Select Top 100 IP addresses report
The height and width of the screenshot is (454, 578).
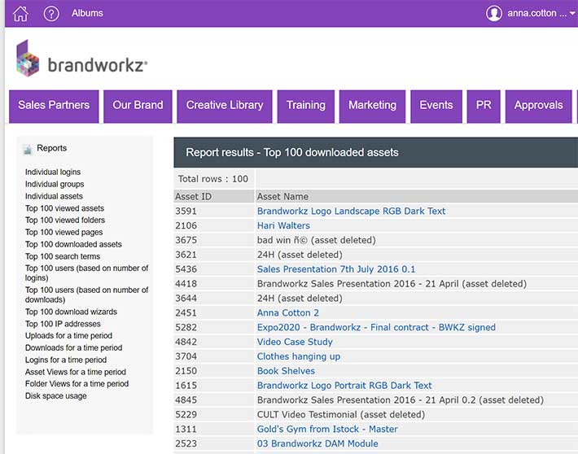pos(63,324)
